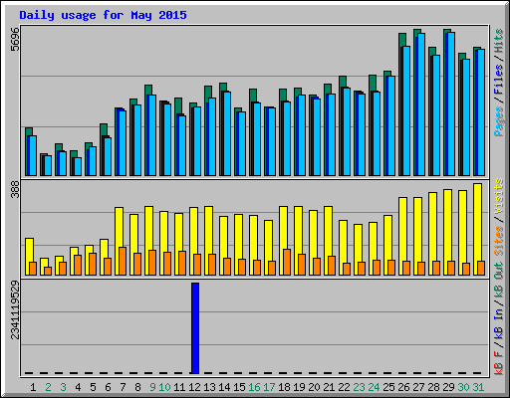
Task: Click day label 18 on the x-axis
Action: tap(284, 387)
